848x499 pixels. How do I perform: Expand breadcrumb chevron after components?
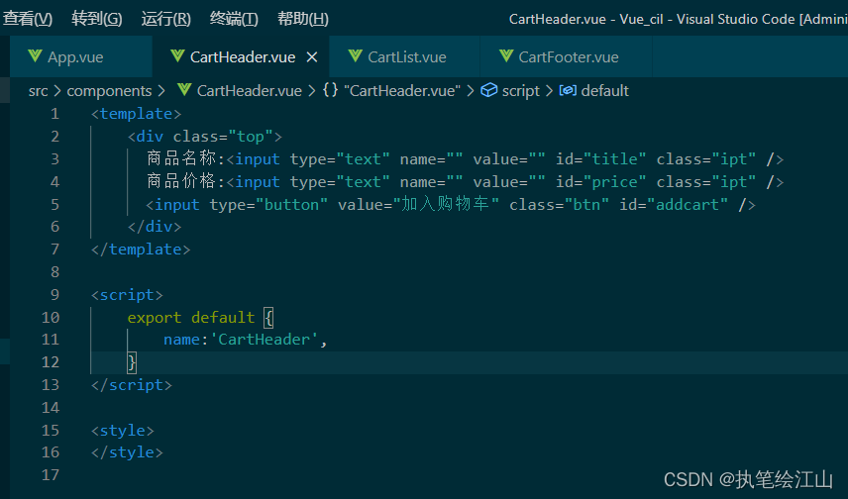161,91
